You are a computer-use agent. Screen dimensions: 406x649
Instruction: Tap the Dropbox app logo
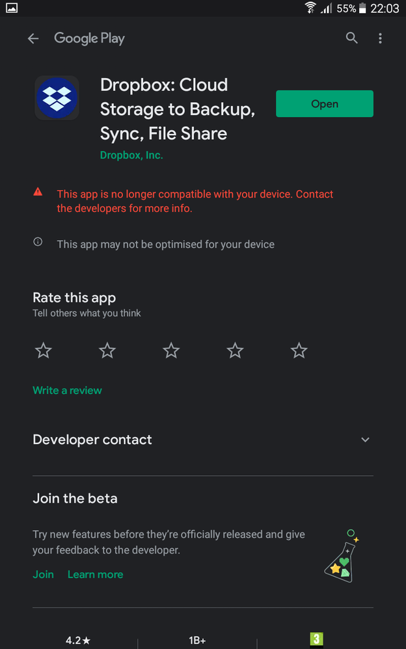tap(57, 98)
